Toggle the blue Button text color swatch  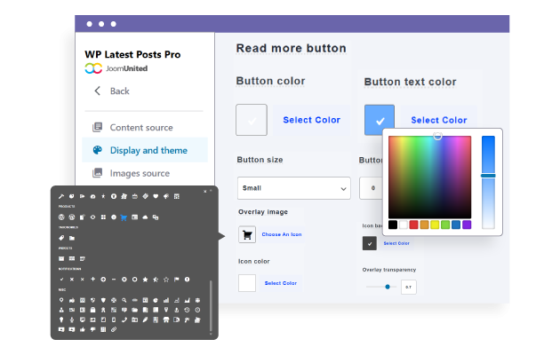click(380, 120)
